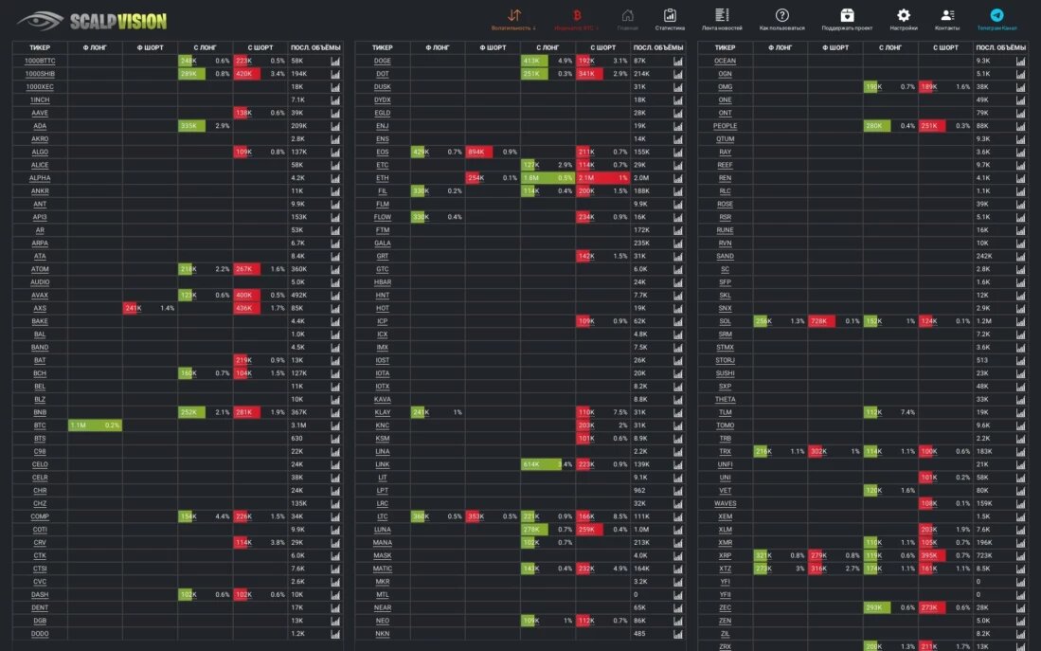Click the ScalpVision logo
Viewport: 1041px width, 651px height.
click(92, 21)
